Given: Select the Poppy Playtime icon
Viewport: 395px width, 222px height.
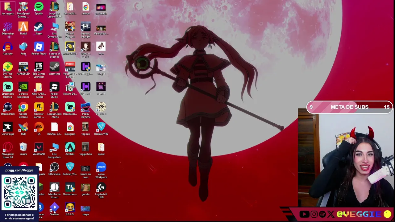Looking at the screenshot, I should click(85, 110).
